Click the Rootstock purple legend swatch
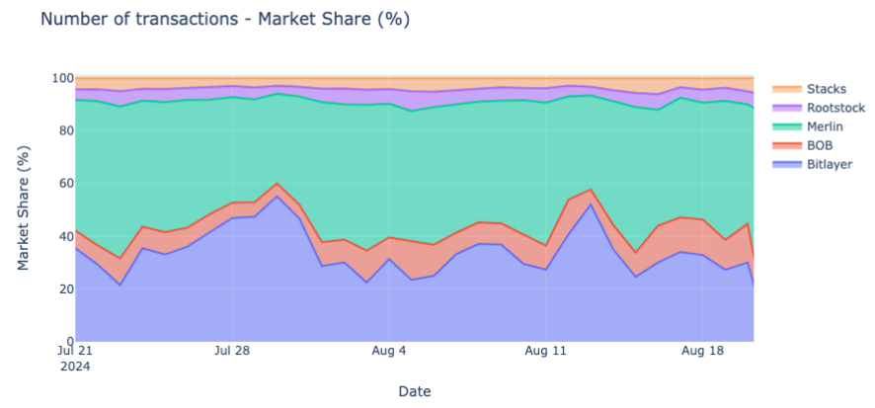Image resolution: width=875 pixels, height=408 pixels. pyautogui.click(x=786, y=108)
